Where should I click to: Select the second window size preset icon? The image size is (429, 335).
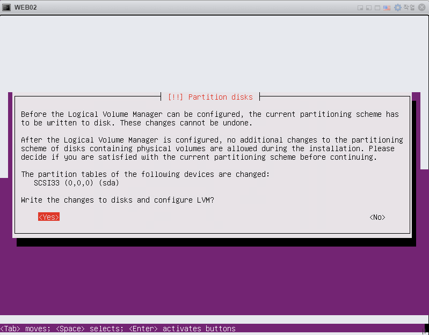tap(369, 8)
